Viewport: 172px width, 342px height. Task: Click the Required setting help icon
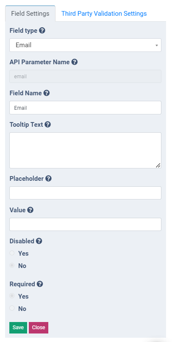(40, 284)
